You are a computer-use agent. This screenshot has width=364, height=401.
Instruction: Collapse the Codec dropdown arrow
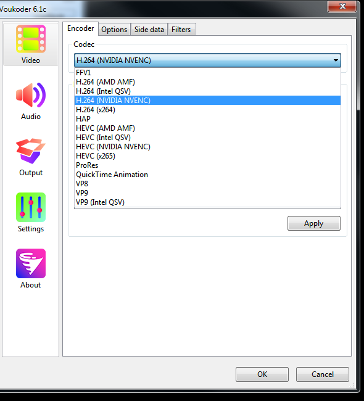336,60
